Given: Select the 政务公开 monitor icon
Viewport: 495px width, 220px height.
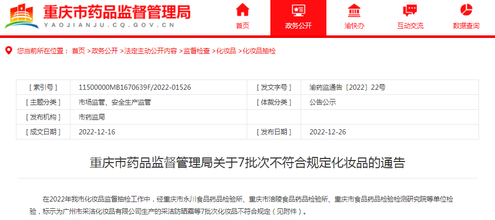Looking at the screenshot, I should (x=298, y=10).
